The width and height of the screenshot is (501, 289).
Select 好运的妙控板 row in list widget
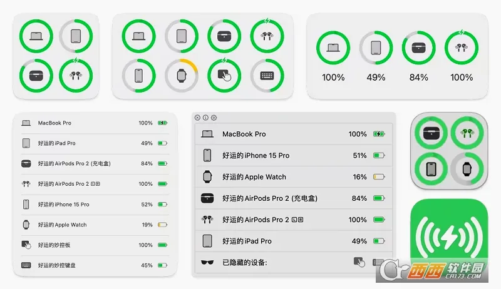tap(95, 245)
